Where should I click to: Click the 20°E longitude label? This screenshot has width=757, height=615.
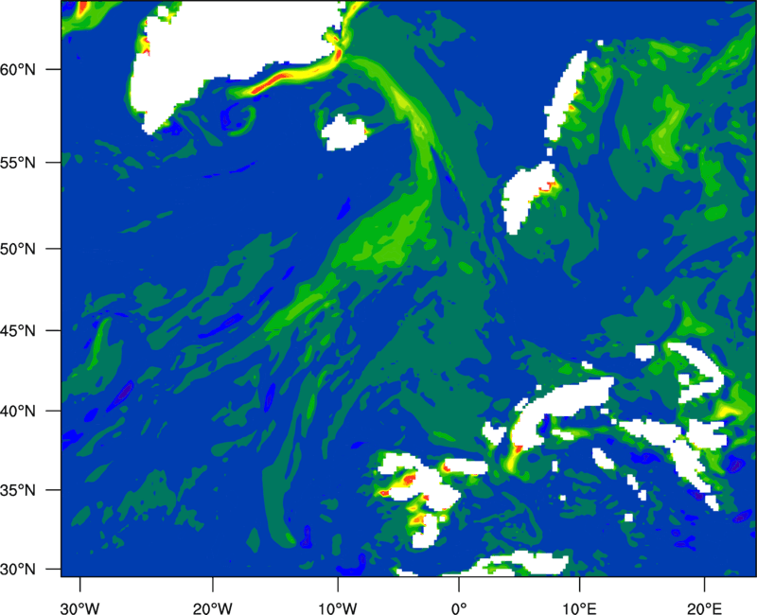[704, 608]
